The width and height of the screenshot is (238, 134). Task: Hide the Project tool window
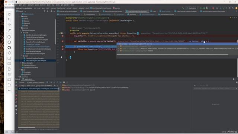[54, 11]
